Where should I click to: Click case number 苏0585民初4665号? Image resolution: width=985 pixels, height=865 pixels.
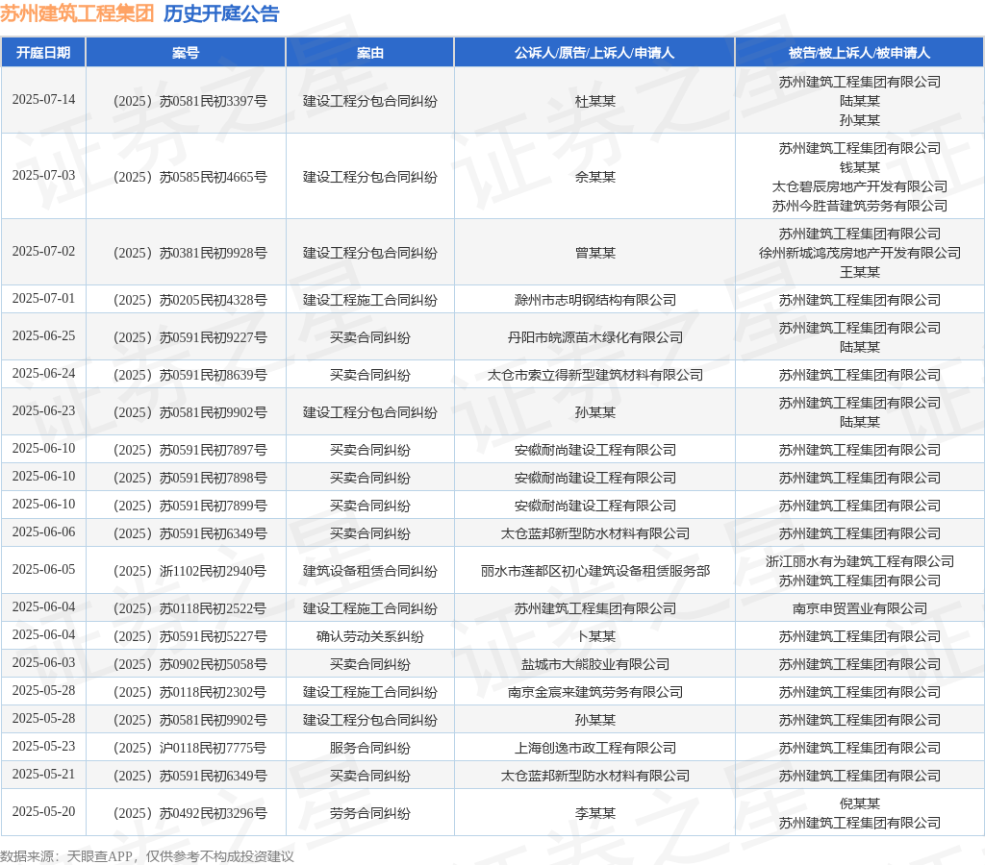pos(190,177)
